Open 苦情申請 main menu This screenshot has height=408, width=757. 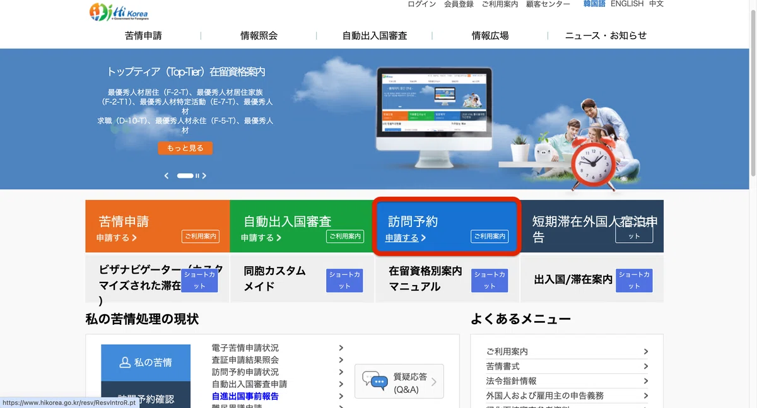[143, 35]
